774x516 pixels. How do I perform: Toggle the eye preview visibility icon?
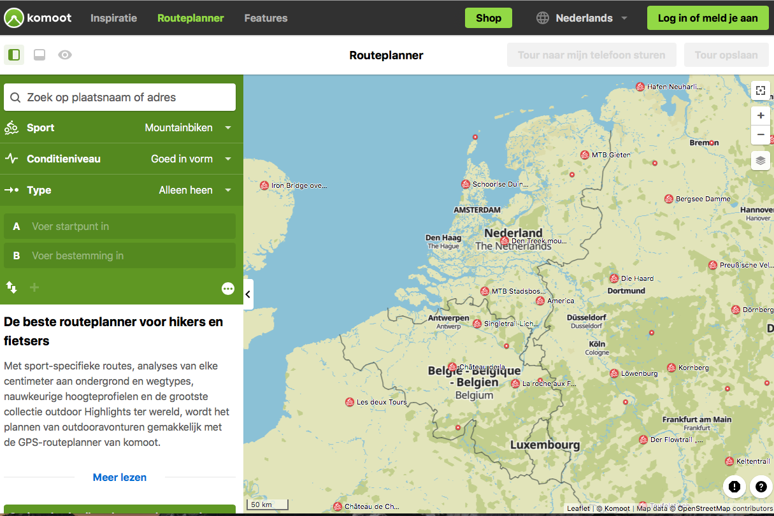[64, 55]
